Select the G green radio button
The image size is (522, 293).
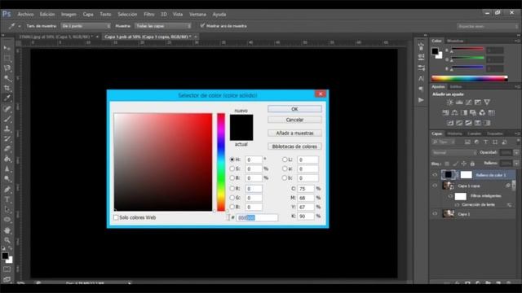tap(232, 198)
